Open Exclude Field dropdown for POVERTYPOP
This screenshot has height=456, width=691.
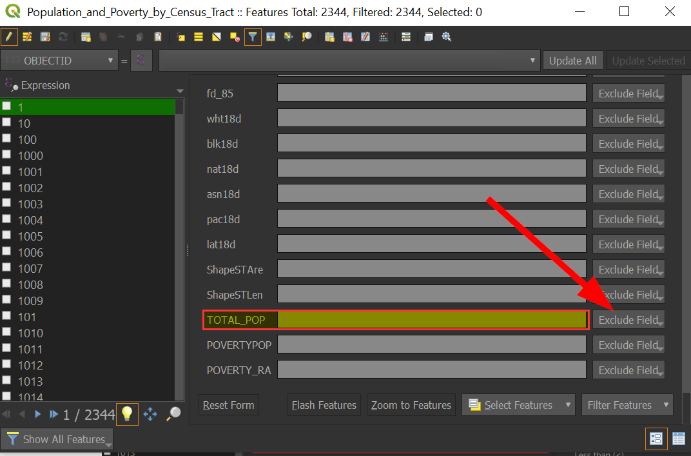coord(628,345)
